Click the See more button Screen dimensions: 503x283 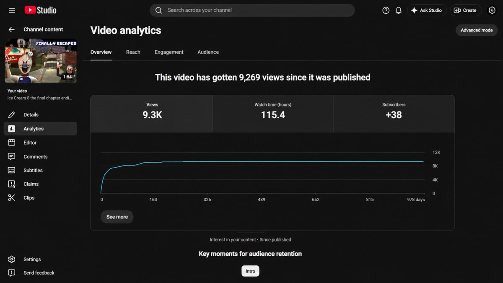click(x=117, y=217)
